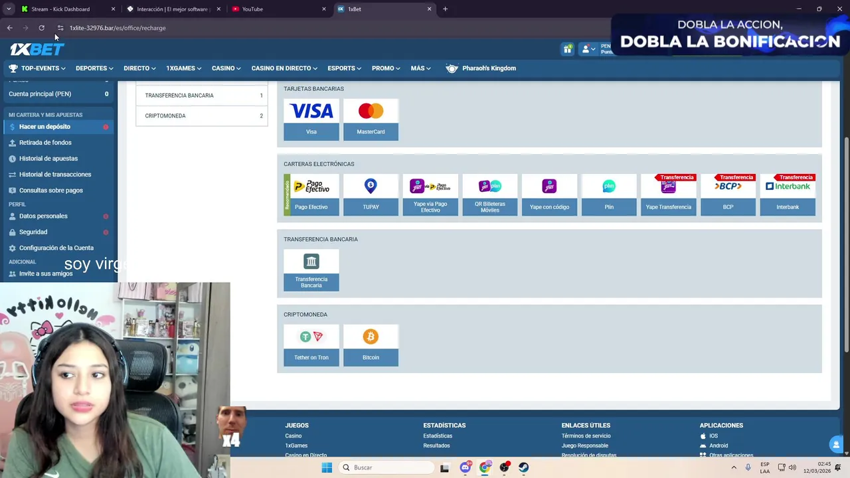Choose the Plin wallet

tap(609, 195)
